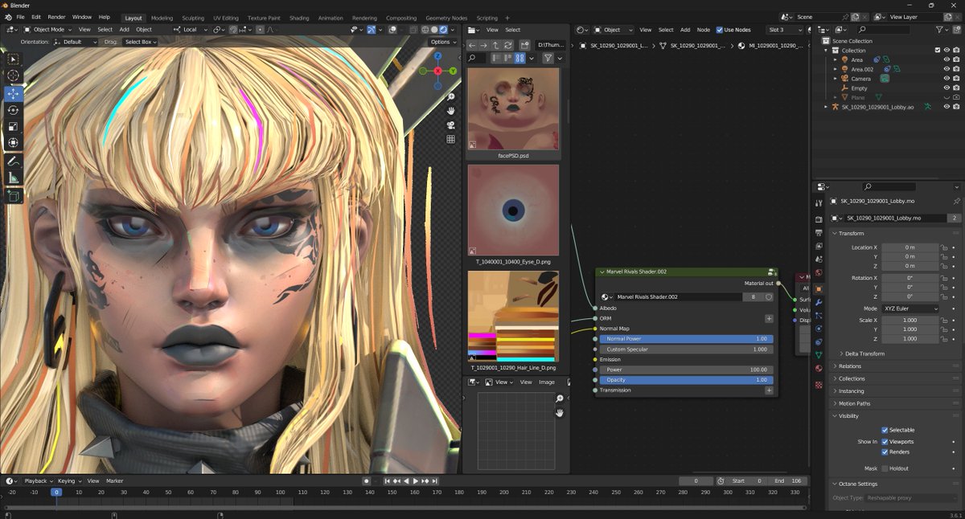Viewport: 965px width, 519px height.
Task: Activate the Move tool
Action: click(14, 93)
